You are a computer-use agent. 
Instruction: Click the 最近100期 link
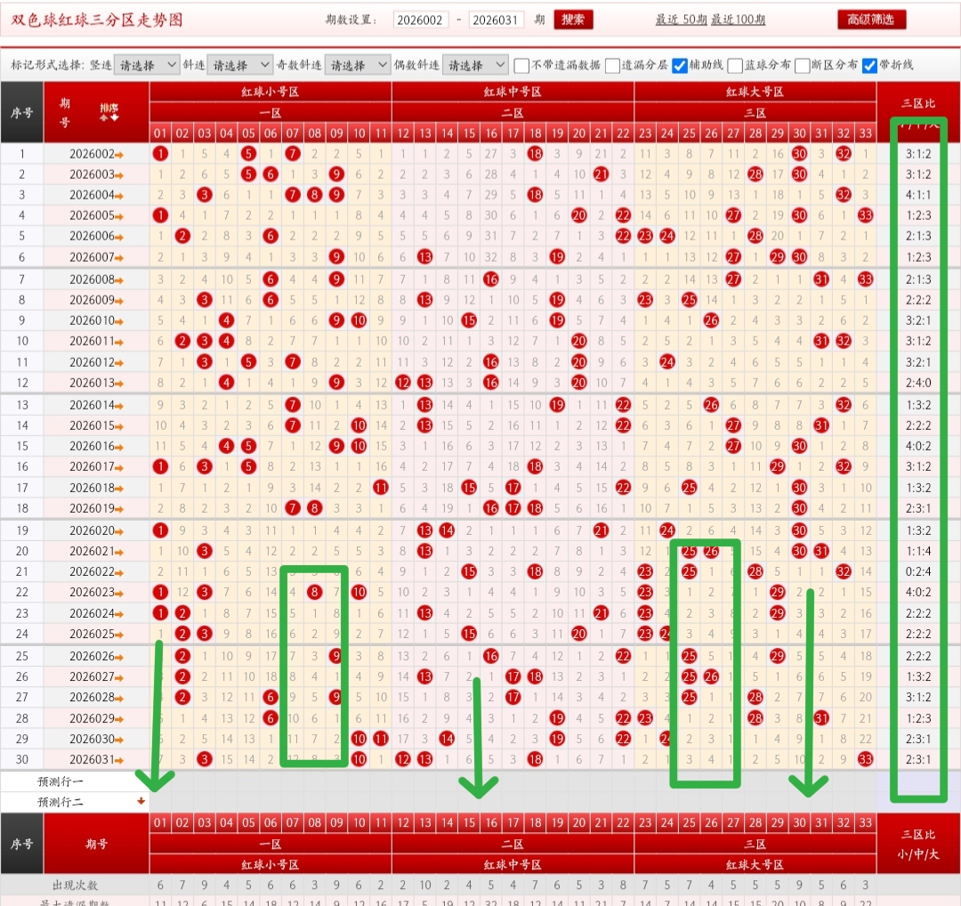[x=739, y=20]
